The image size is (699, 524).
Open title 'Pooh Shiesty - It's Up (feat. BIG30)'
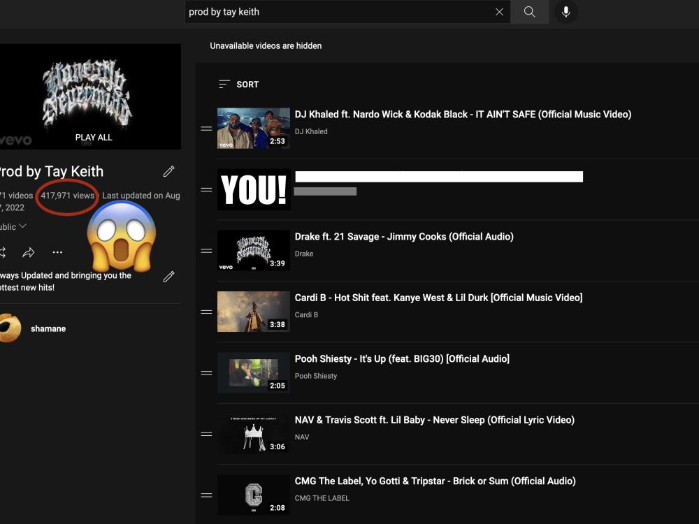click(402, 358)
